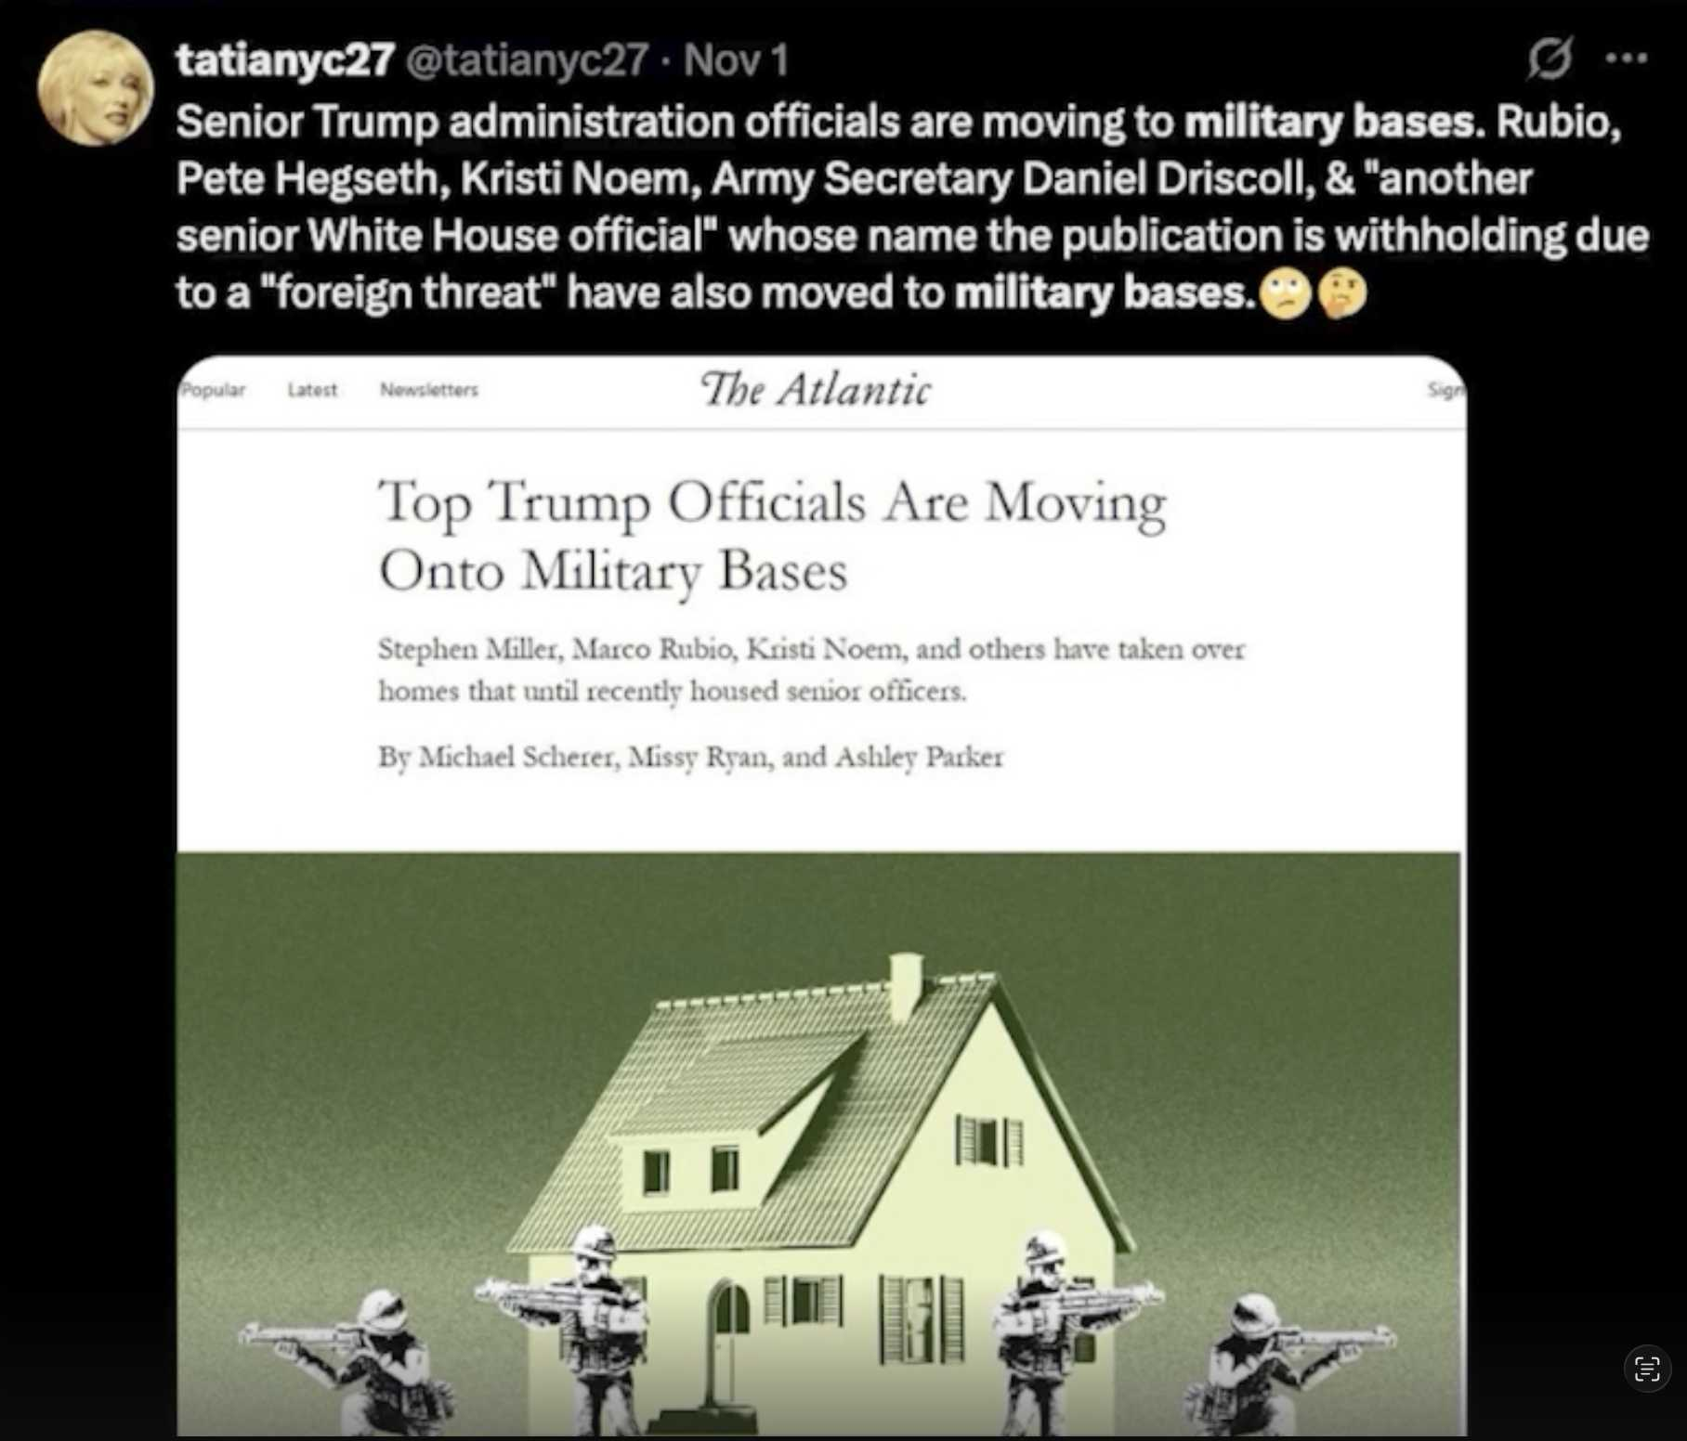
Task: Open the tatianyc27 profile avatar
Action: point(96,88)
